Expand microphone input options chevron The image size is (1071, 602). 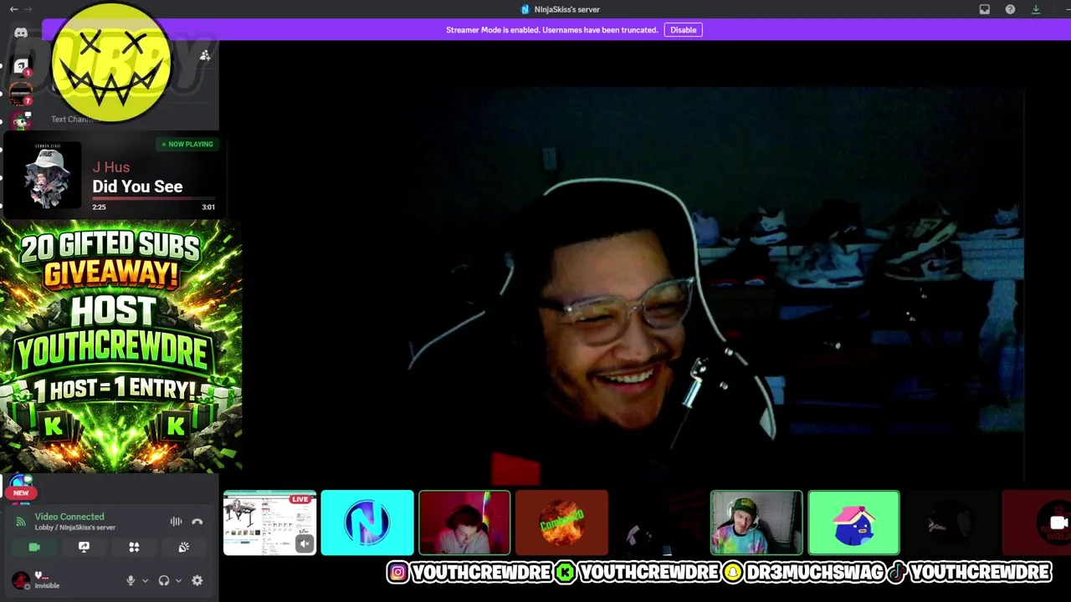click(x=145, y=580)
